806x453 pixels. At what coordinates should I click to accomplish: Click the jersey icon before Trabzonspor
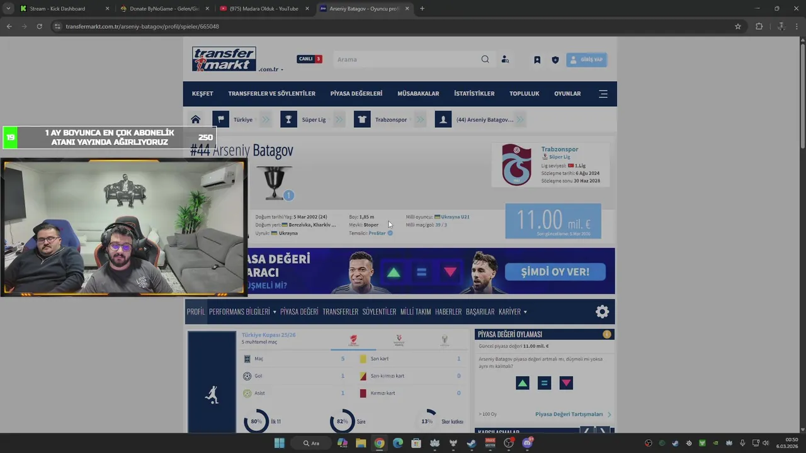pyautogui.click(x=362, y=120)
